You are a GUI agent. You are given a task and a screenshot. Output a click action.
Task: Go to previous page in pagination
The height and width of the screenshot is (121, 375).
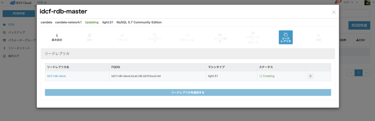coord(351,72)
